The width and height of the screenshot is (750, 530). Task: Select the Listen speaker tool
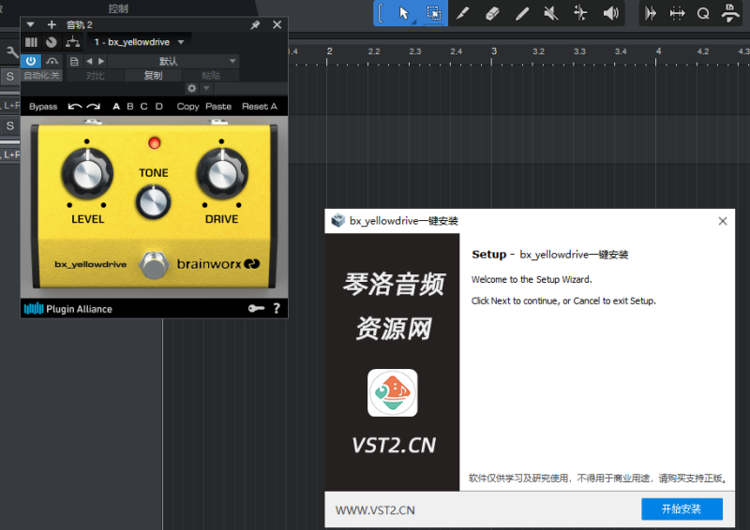(x=610, y=13)
